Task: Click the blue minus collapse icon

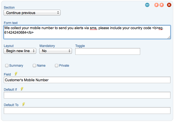Action: point(147,5)
